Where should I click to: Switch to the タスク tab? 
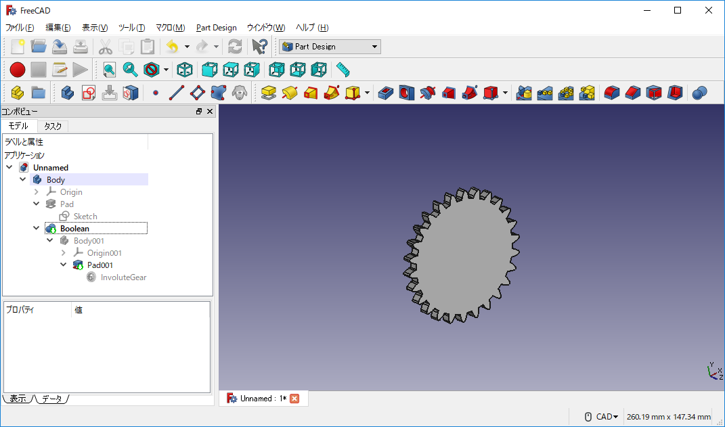tap(53, 126)
